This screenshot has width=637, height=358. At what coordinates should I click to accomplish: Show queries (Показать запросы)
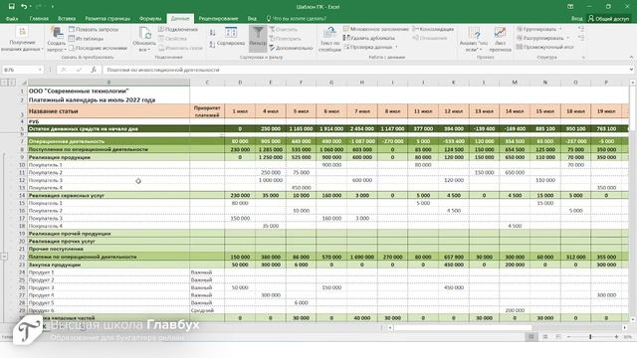(x=94, y=29)
